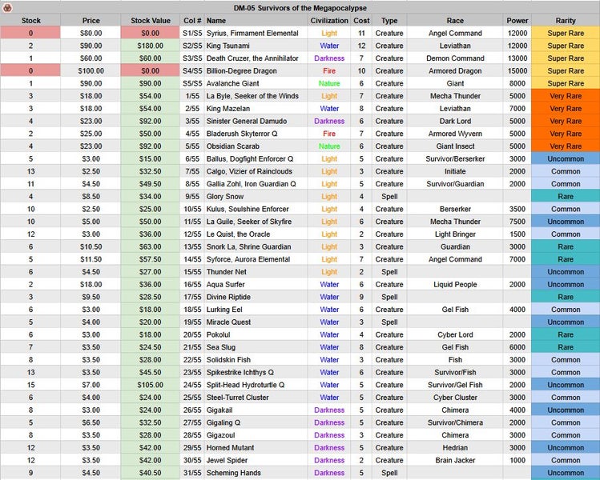Image resolution: width=600 pixels, height=480 pixels.
Task: Click the 'Giant Insect' race cell
Action: pyautogui.click(x=455, y=146)
